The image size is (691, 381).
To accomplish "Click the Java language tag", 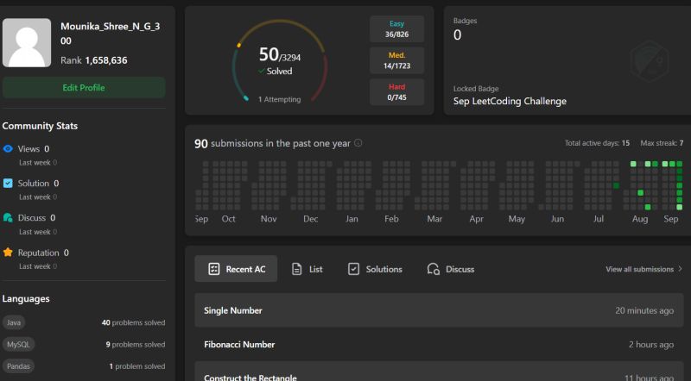I will pos(14,322).
